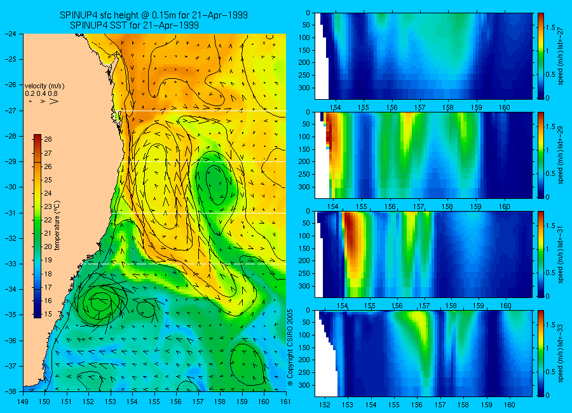Click the '-38' latitude label on the map axis
This screenshot has width=572, height=413.
(11, 391)
